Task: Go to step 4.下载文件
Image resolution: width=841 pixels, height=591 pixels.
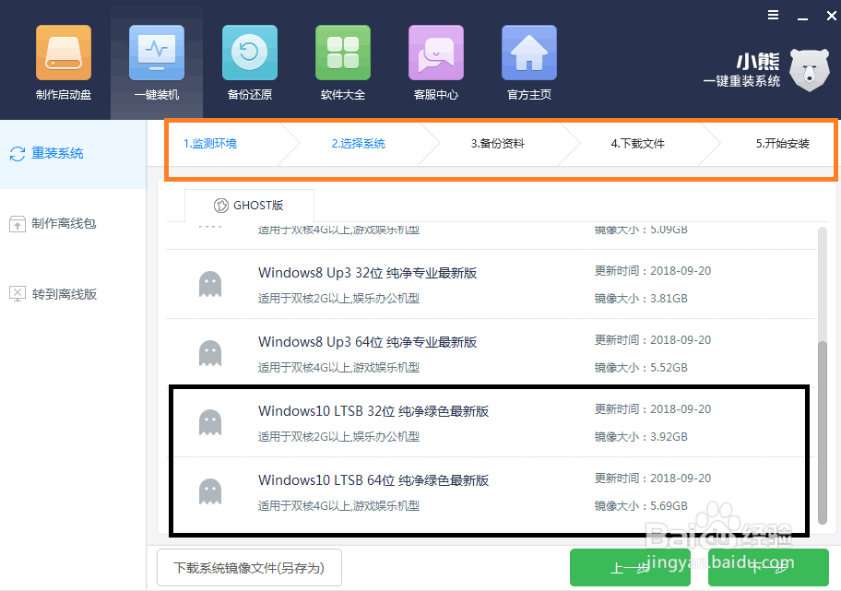Action: [x=638, y=144]
